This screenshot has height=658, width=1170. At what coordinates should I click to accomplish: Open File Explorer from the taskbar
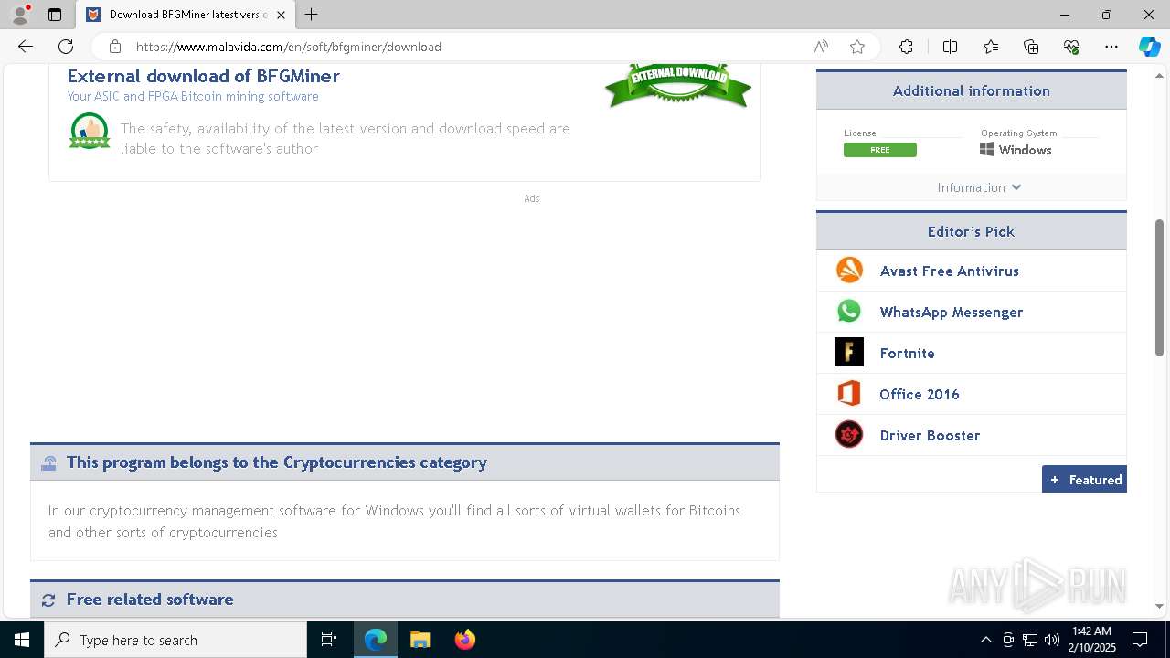point(420,640)
